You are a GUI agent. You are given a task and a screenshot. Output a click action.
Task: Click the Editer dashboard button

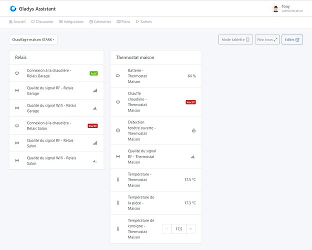pos(292,39)
